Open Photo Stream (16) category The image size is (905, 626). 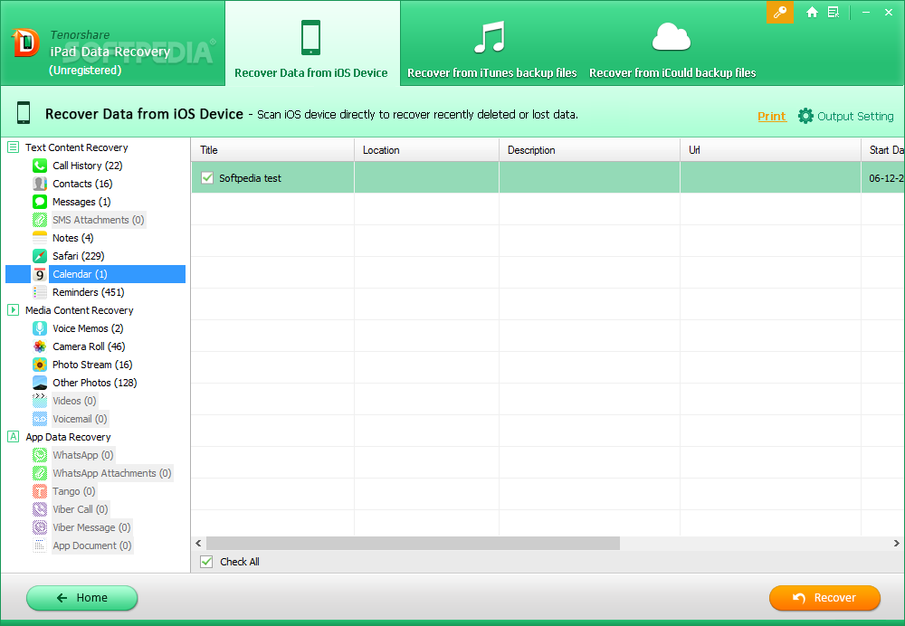(x=92, y=365)
